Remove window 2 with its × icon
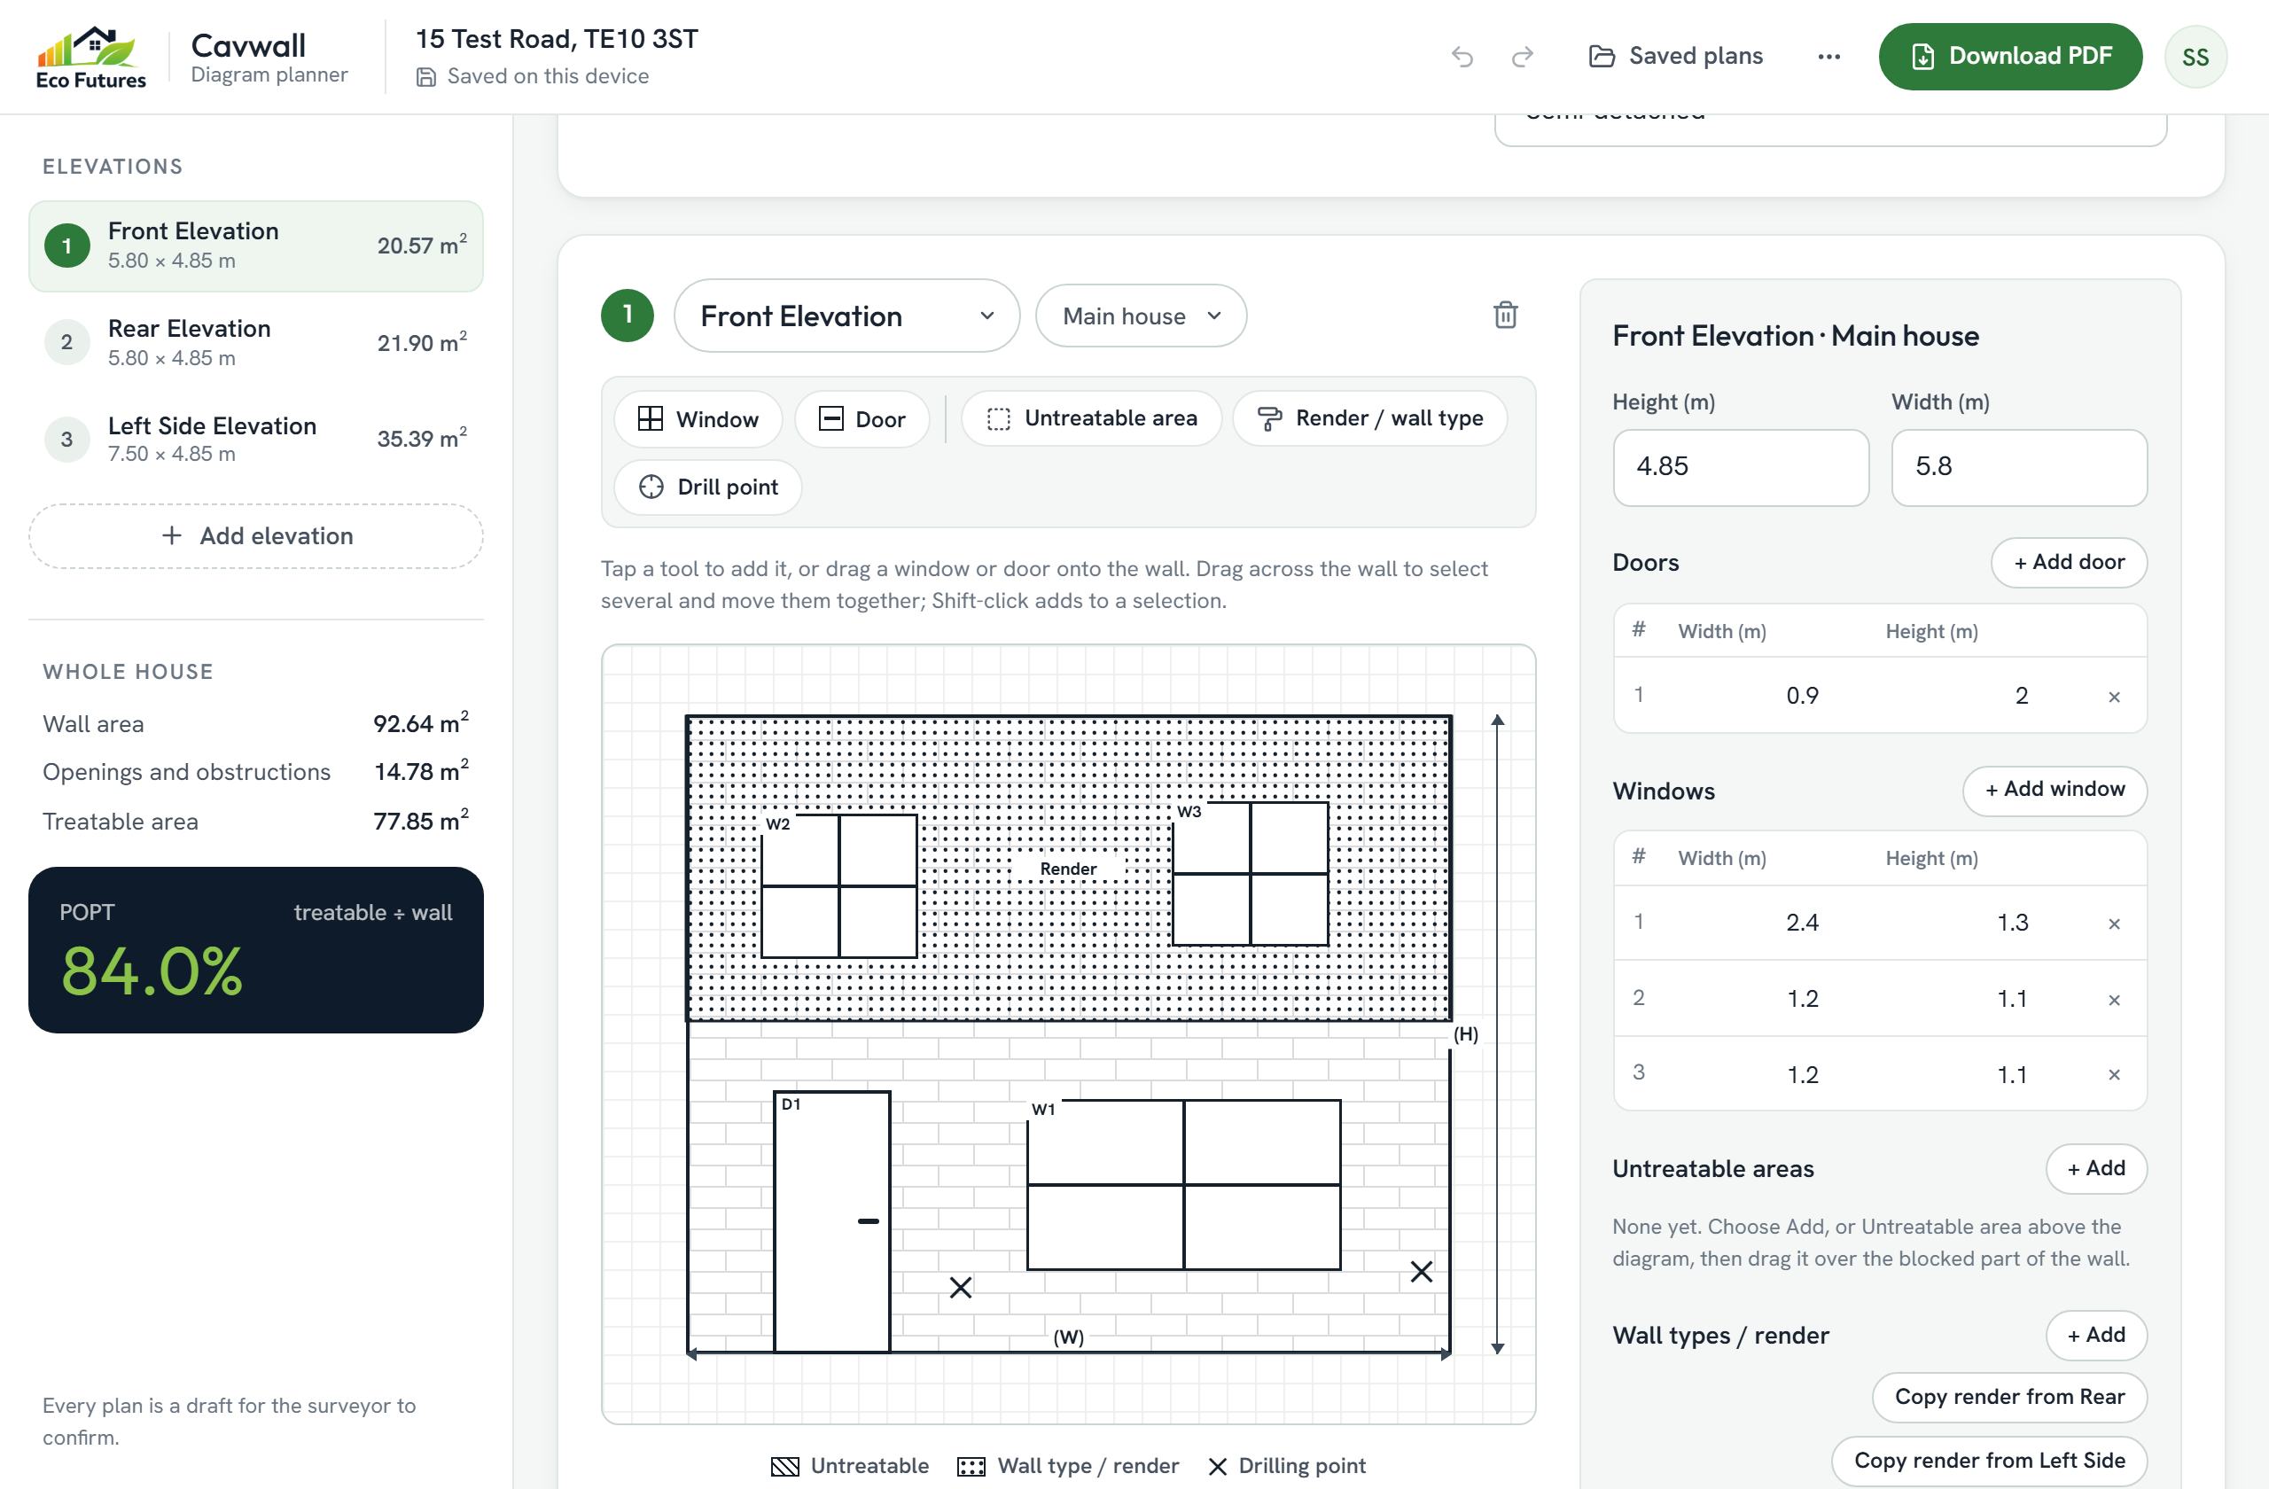Viewport: 2269px width, 1489px height. click(2114, 999)
